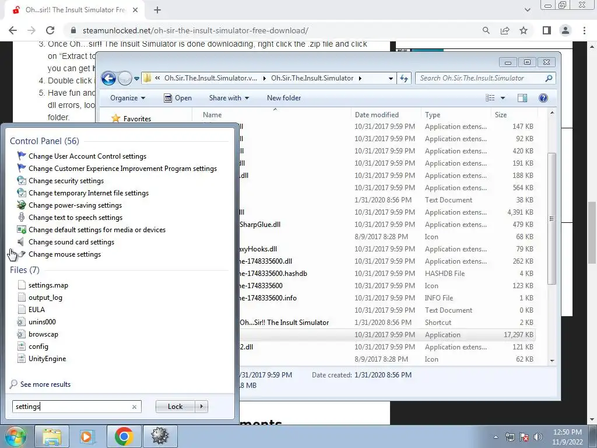Open Change power-saving settings
The height and width of the screenshot is (448, 597).
point(75,205)
